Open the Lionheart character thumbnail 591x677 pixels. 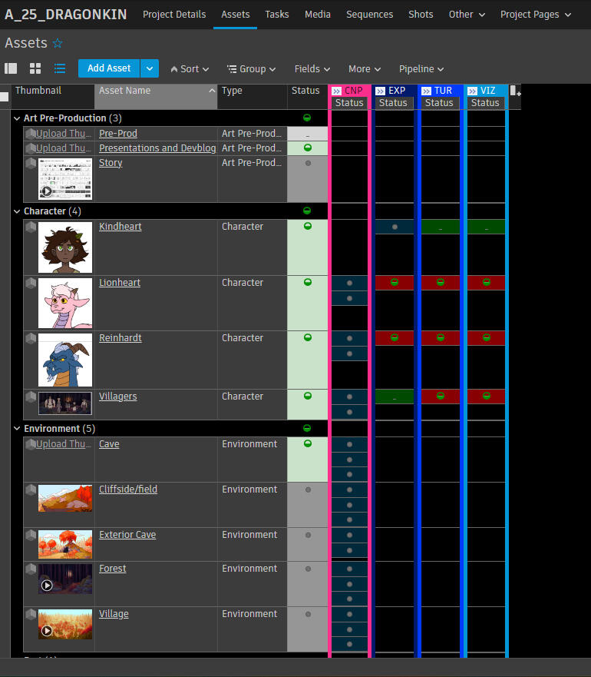[65, 304]
